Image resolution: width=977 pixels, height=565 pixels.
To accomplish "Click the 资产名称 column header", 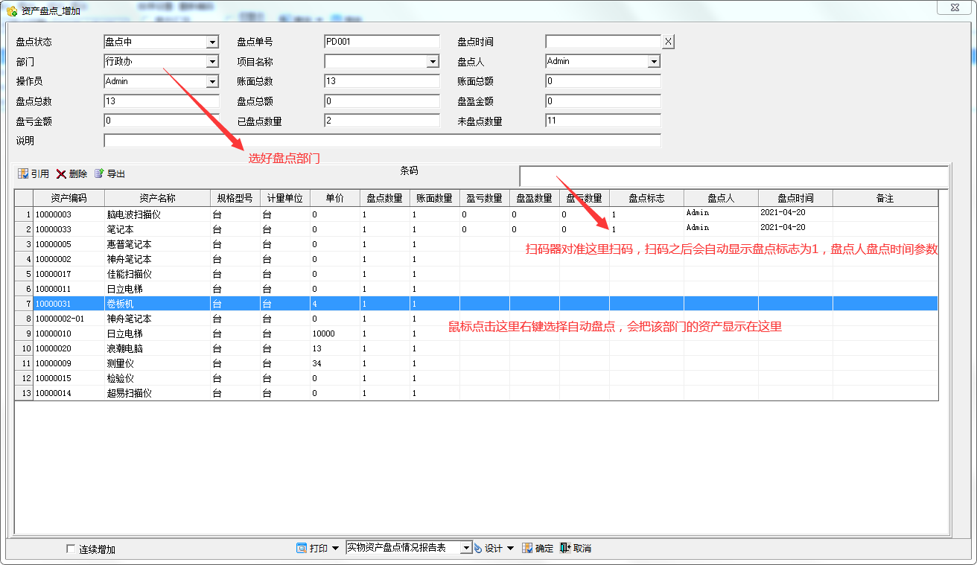I will point(157,198).
